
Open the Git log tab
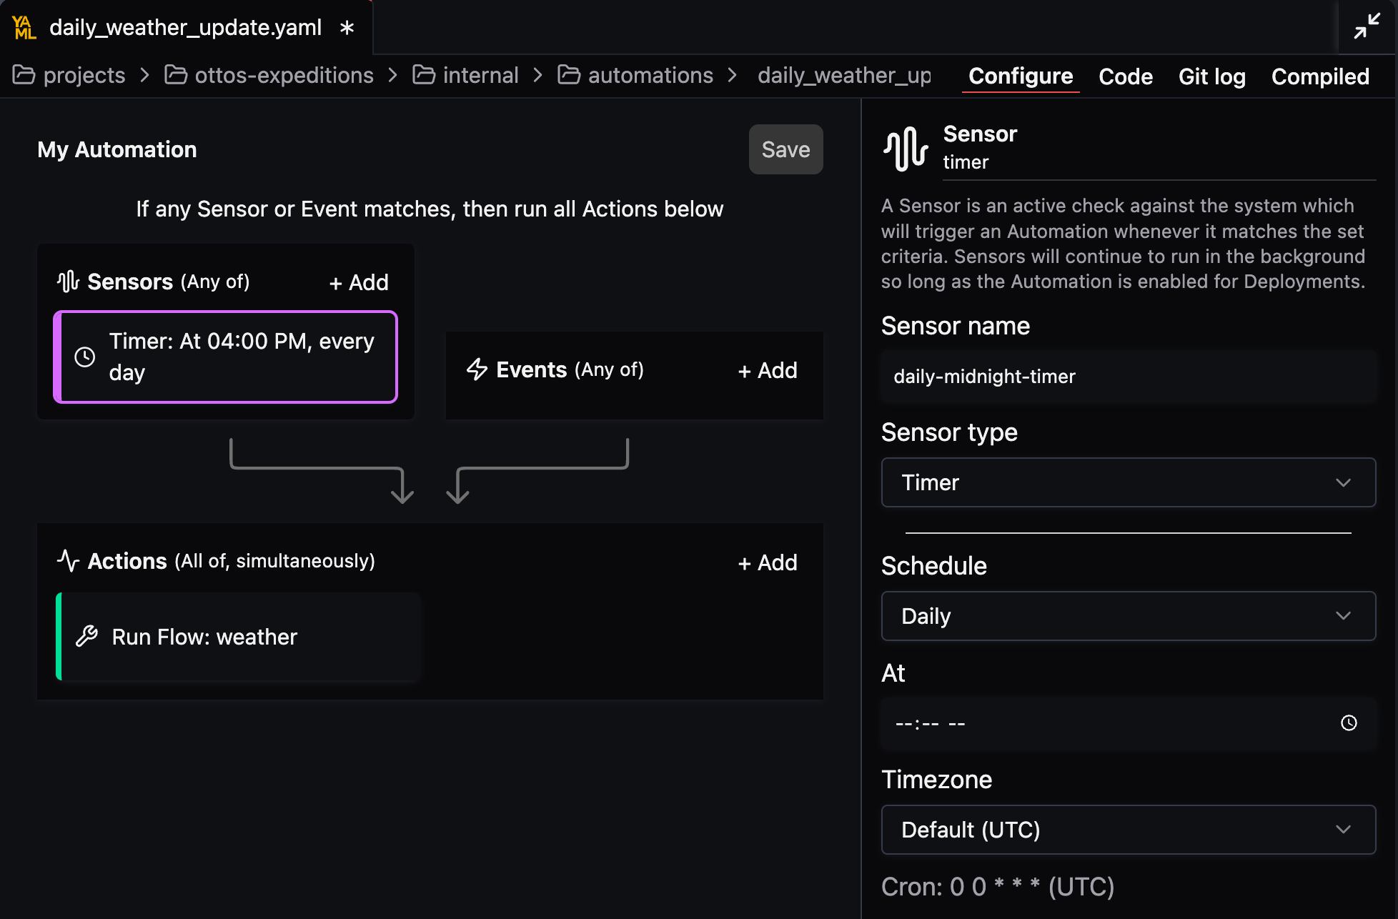click(1211, 76)
